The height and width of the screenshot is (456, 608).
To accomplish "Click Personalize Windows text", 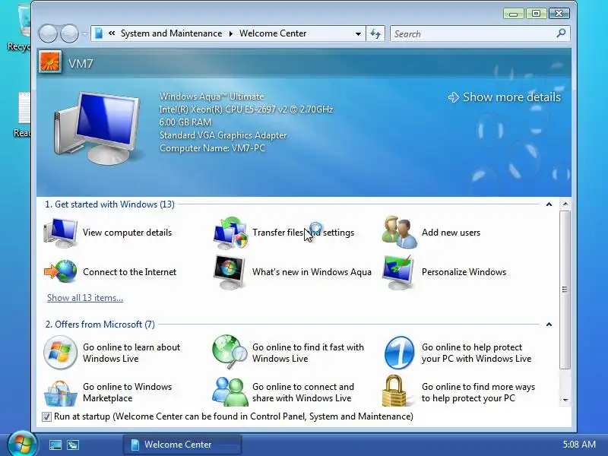I will (464, 272).
